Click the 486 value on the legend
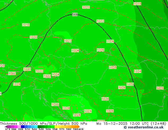Image resolution: width=168 pixels, height=130 pixels. [14, 129]
